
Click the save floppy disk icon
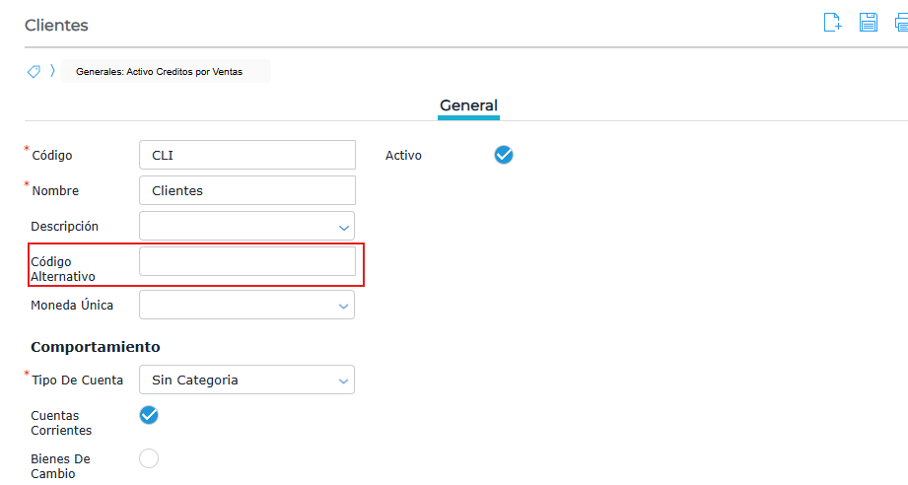tap(869, 23)
